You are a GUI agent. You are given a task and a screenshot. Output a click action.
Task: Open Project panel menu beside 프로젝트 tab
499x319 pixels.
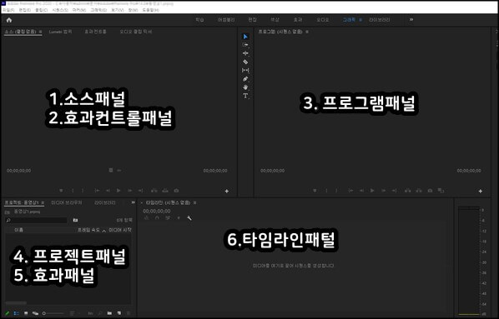pyautogui.click(x=43, y=202)
